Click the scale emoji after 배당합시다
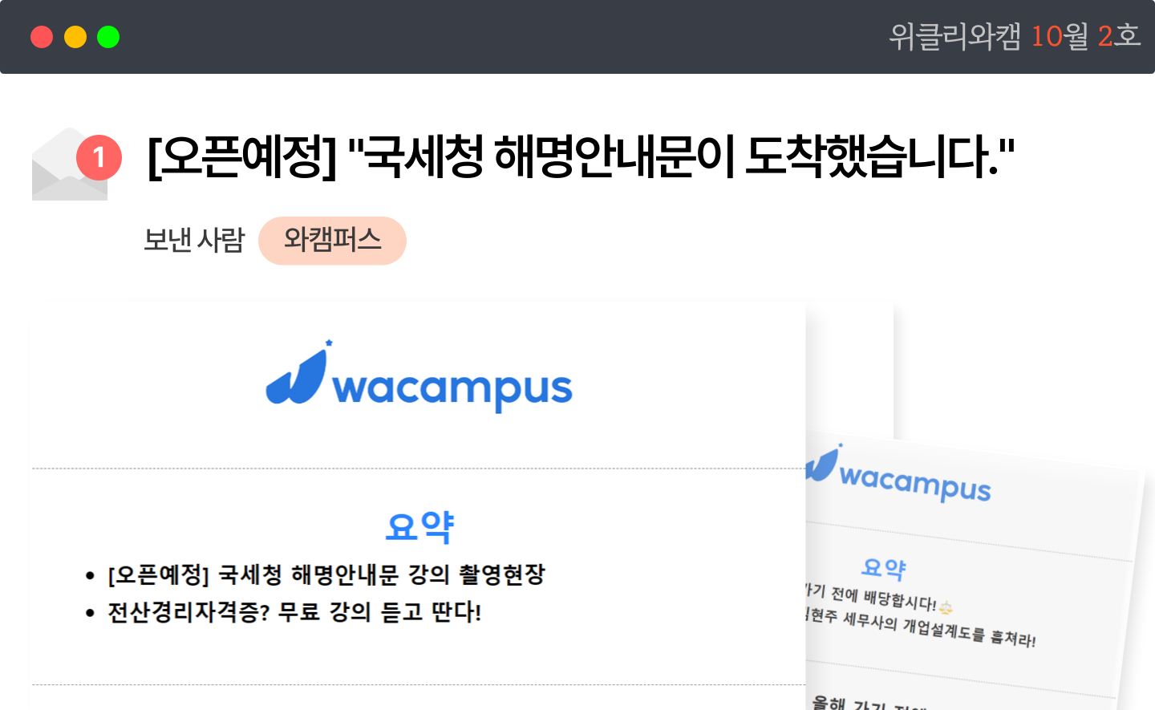 point(946,607)
